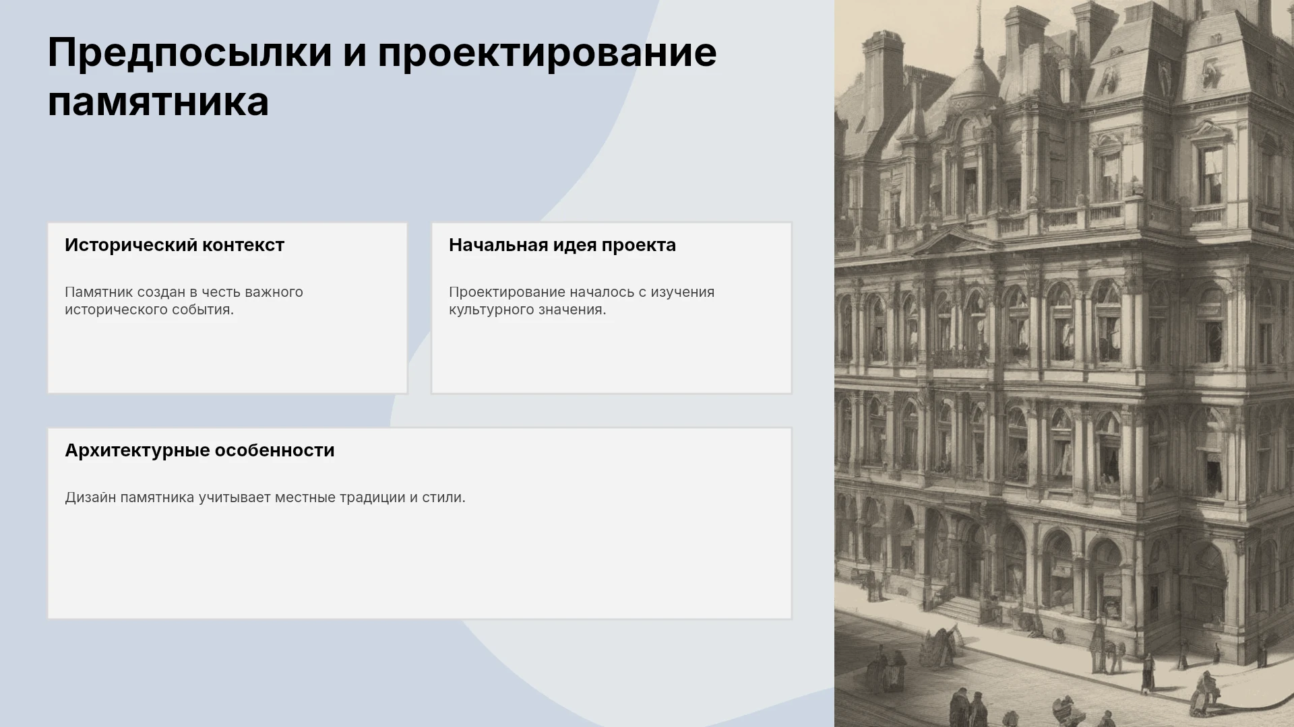Click the historic building illustration
Screen dimensions: 1294x727
[1064, 363]
